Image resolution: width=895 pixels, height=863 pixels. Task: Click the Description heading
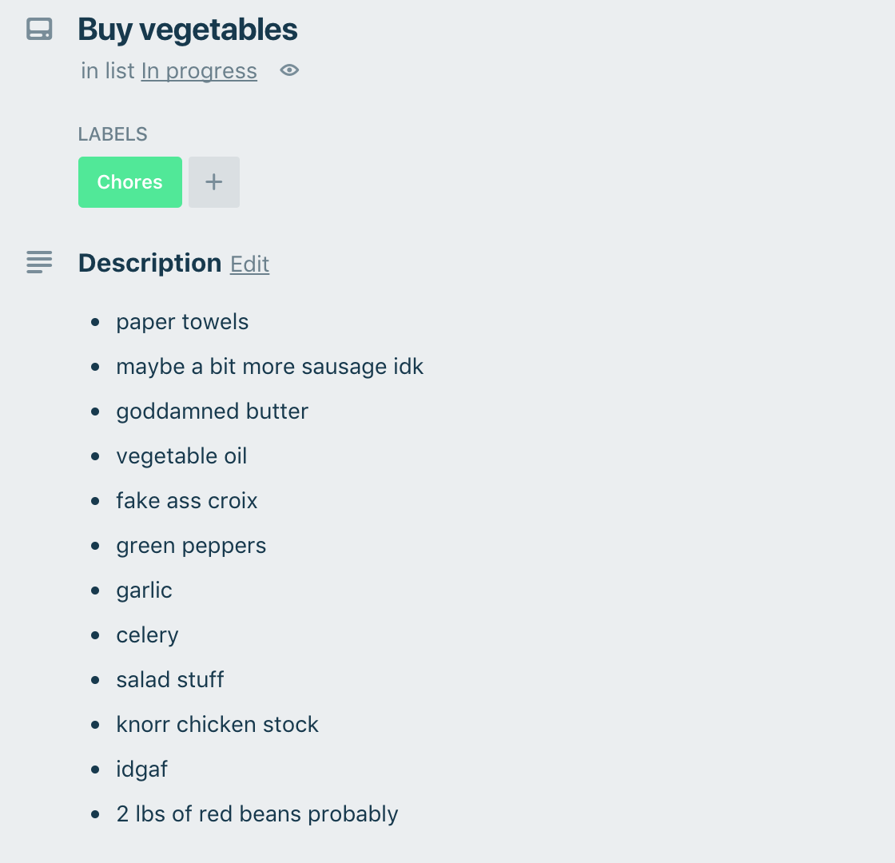click(149, 263)
